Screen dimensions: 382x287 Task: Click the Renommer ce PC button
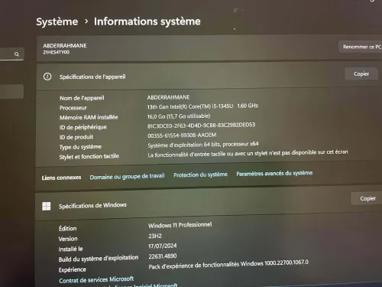(361, 47)
